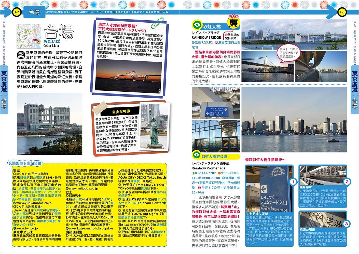
Task: Click the numbered circle 1 marker
Action: tap(293, 182)
